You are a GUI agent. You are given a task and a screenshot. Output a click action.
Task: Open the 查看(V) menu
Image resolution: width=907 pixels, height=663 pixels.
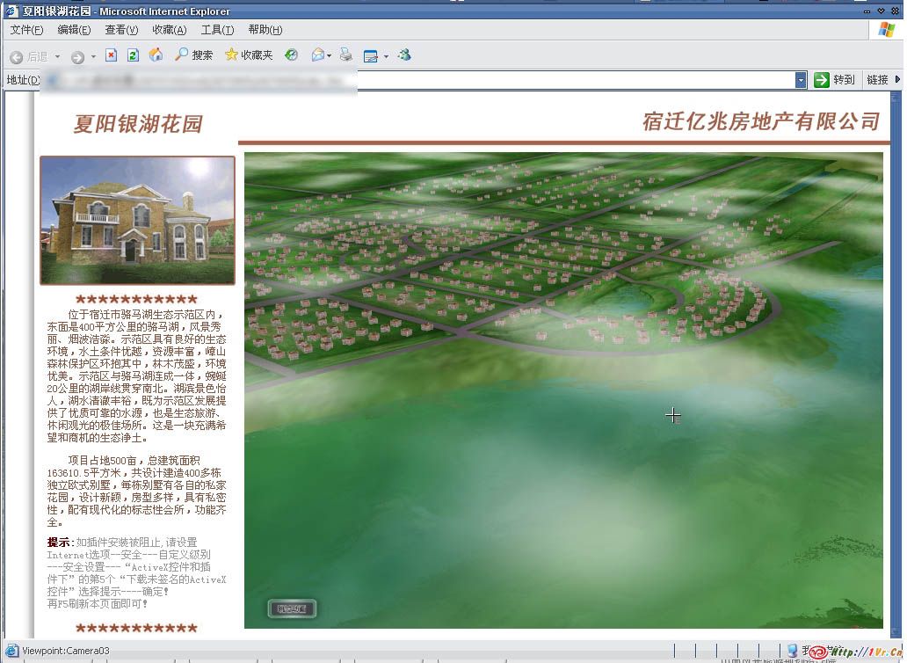coord(121,30)
